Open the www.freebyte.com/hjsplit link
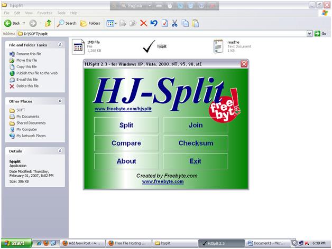The image size is (332, 249). coord(123,109)
